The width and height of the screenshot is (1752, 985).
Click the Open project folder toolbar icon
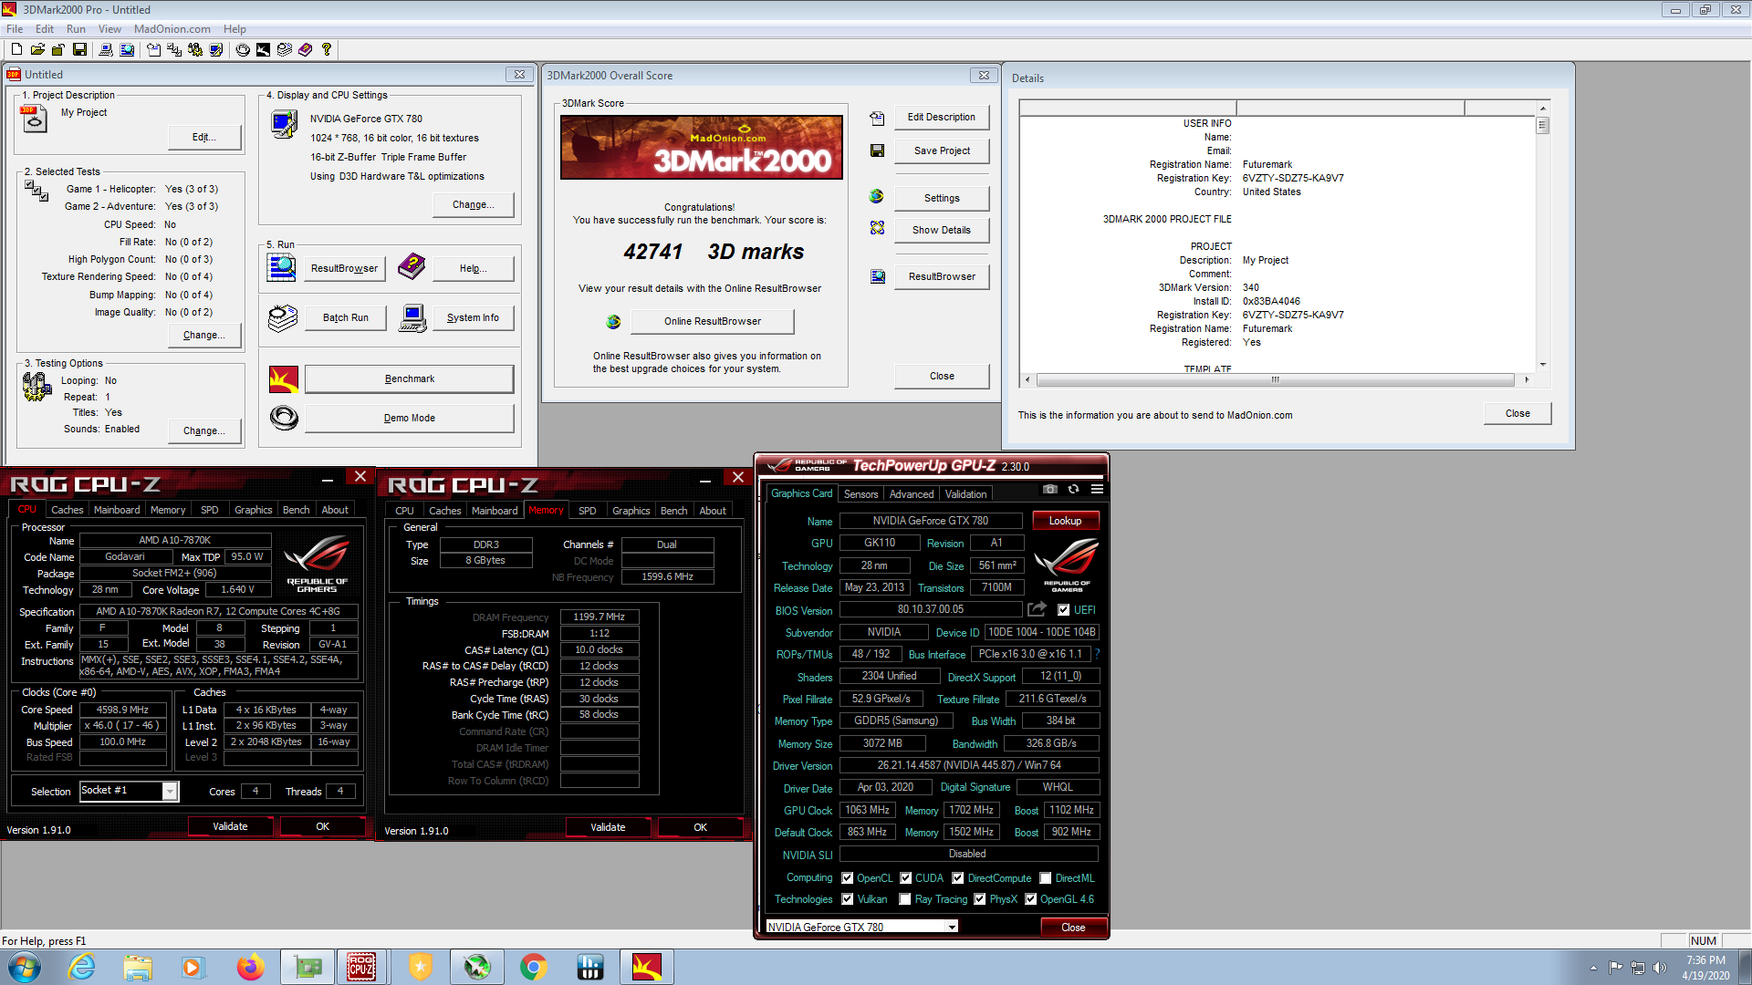(x=37, y=49)
